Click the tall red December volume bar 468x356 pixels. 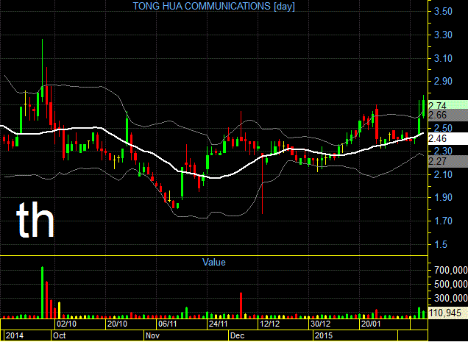tap(241, 305)
